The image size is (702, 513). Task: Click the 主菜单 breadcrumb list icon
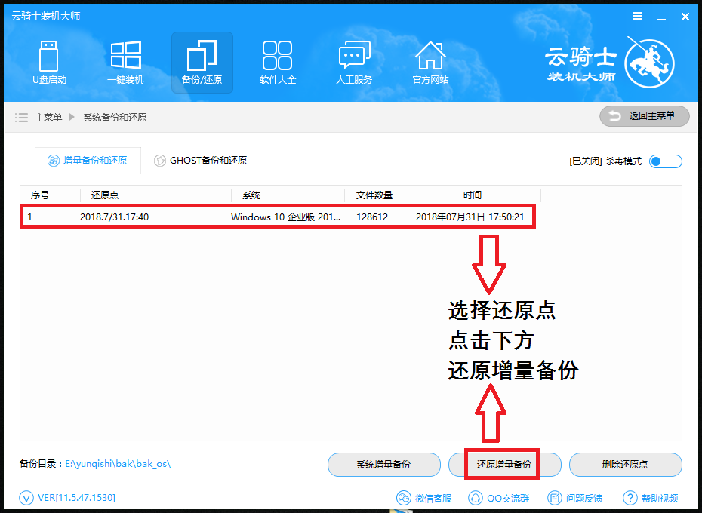click(21, 117)
